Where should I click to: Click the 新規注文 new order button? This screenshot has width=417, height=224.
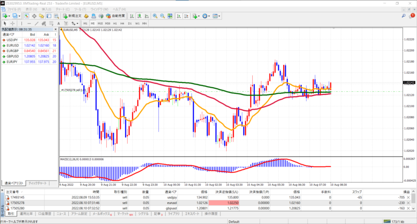(x=72, y=16)
